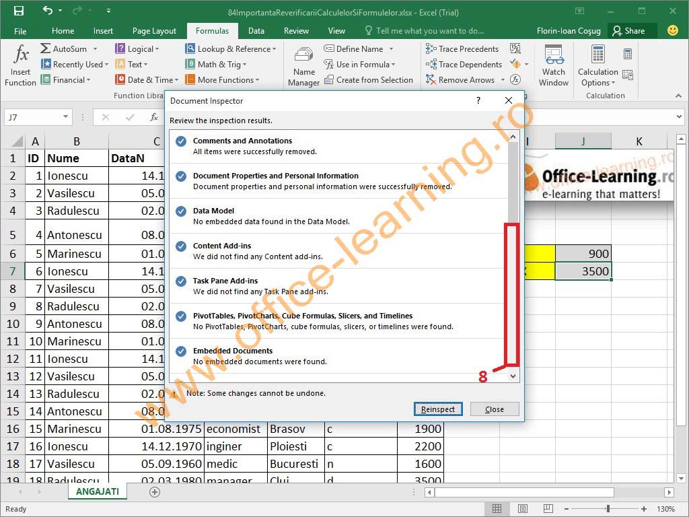Viewport: 689px width, 517px height.
Task: Switch to the View tab
Action: 336,31
